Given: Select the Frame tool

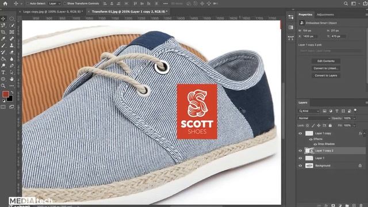Looking at the screenshot, I should tap(11, 32).
